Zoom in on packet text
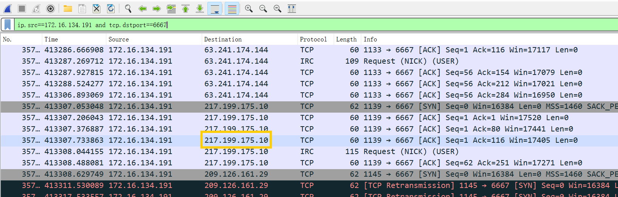The image size is (618, 197). (249, 8)
